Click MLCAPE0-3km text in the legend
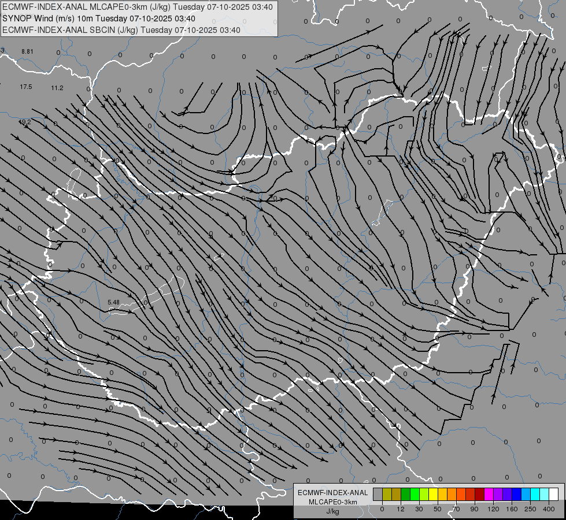Image resolution: width=566 pixels, height=520 pixels. 333,502
